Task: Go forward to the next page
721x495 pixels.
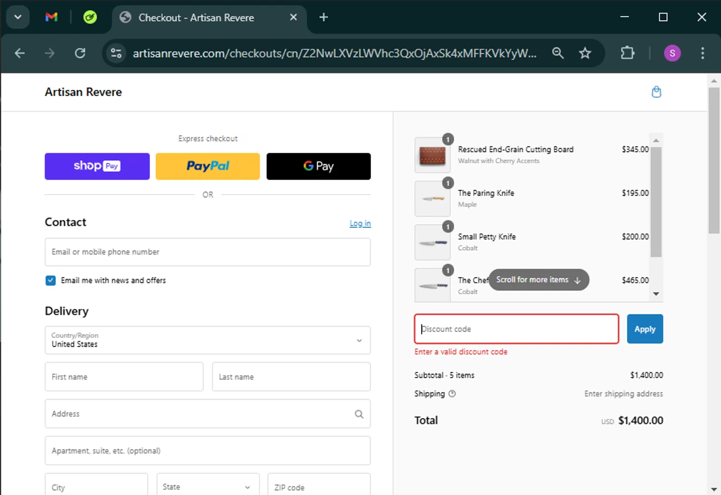Action: (x=50, y=53)
